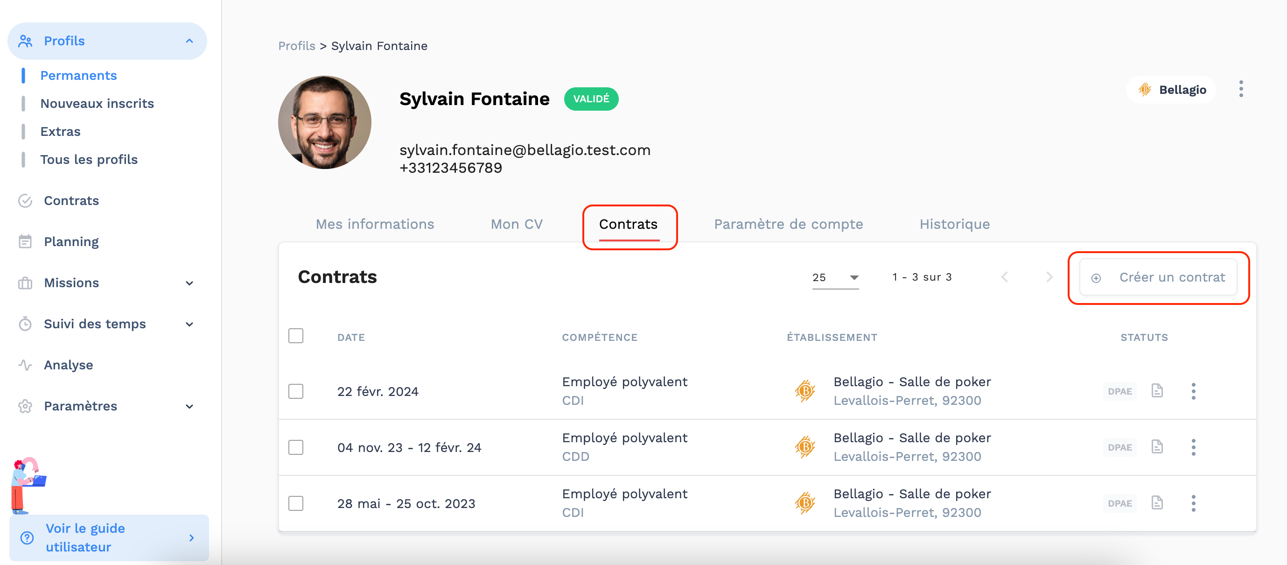Click the COMPÉTENCE column header
Viewport: 1287px width, 565px height.
pos(600,338)
